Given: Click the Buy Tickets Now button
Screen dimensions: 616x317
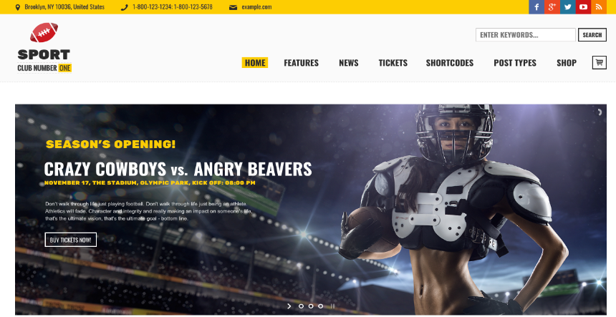Looking at the screenshot, I should (71, 240).
